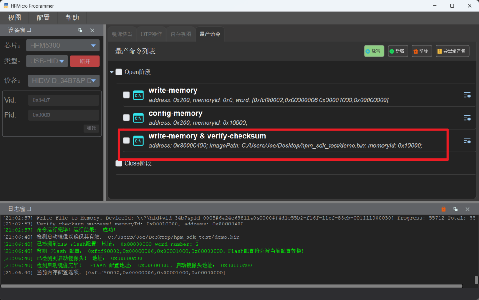Viewport: 479px width, 300px height.
Task: Click the log window vertical scrollbar thumb
Action: [476, 280]
